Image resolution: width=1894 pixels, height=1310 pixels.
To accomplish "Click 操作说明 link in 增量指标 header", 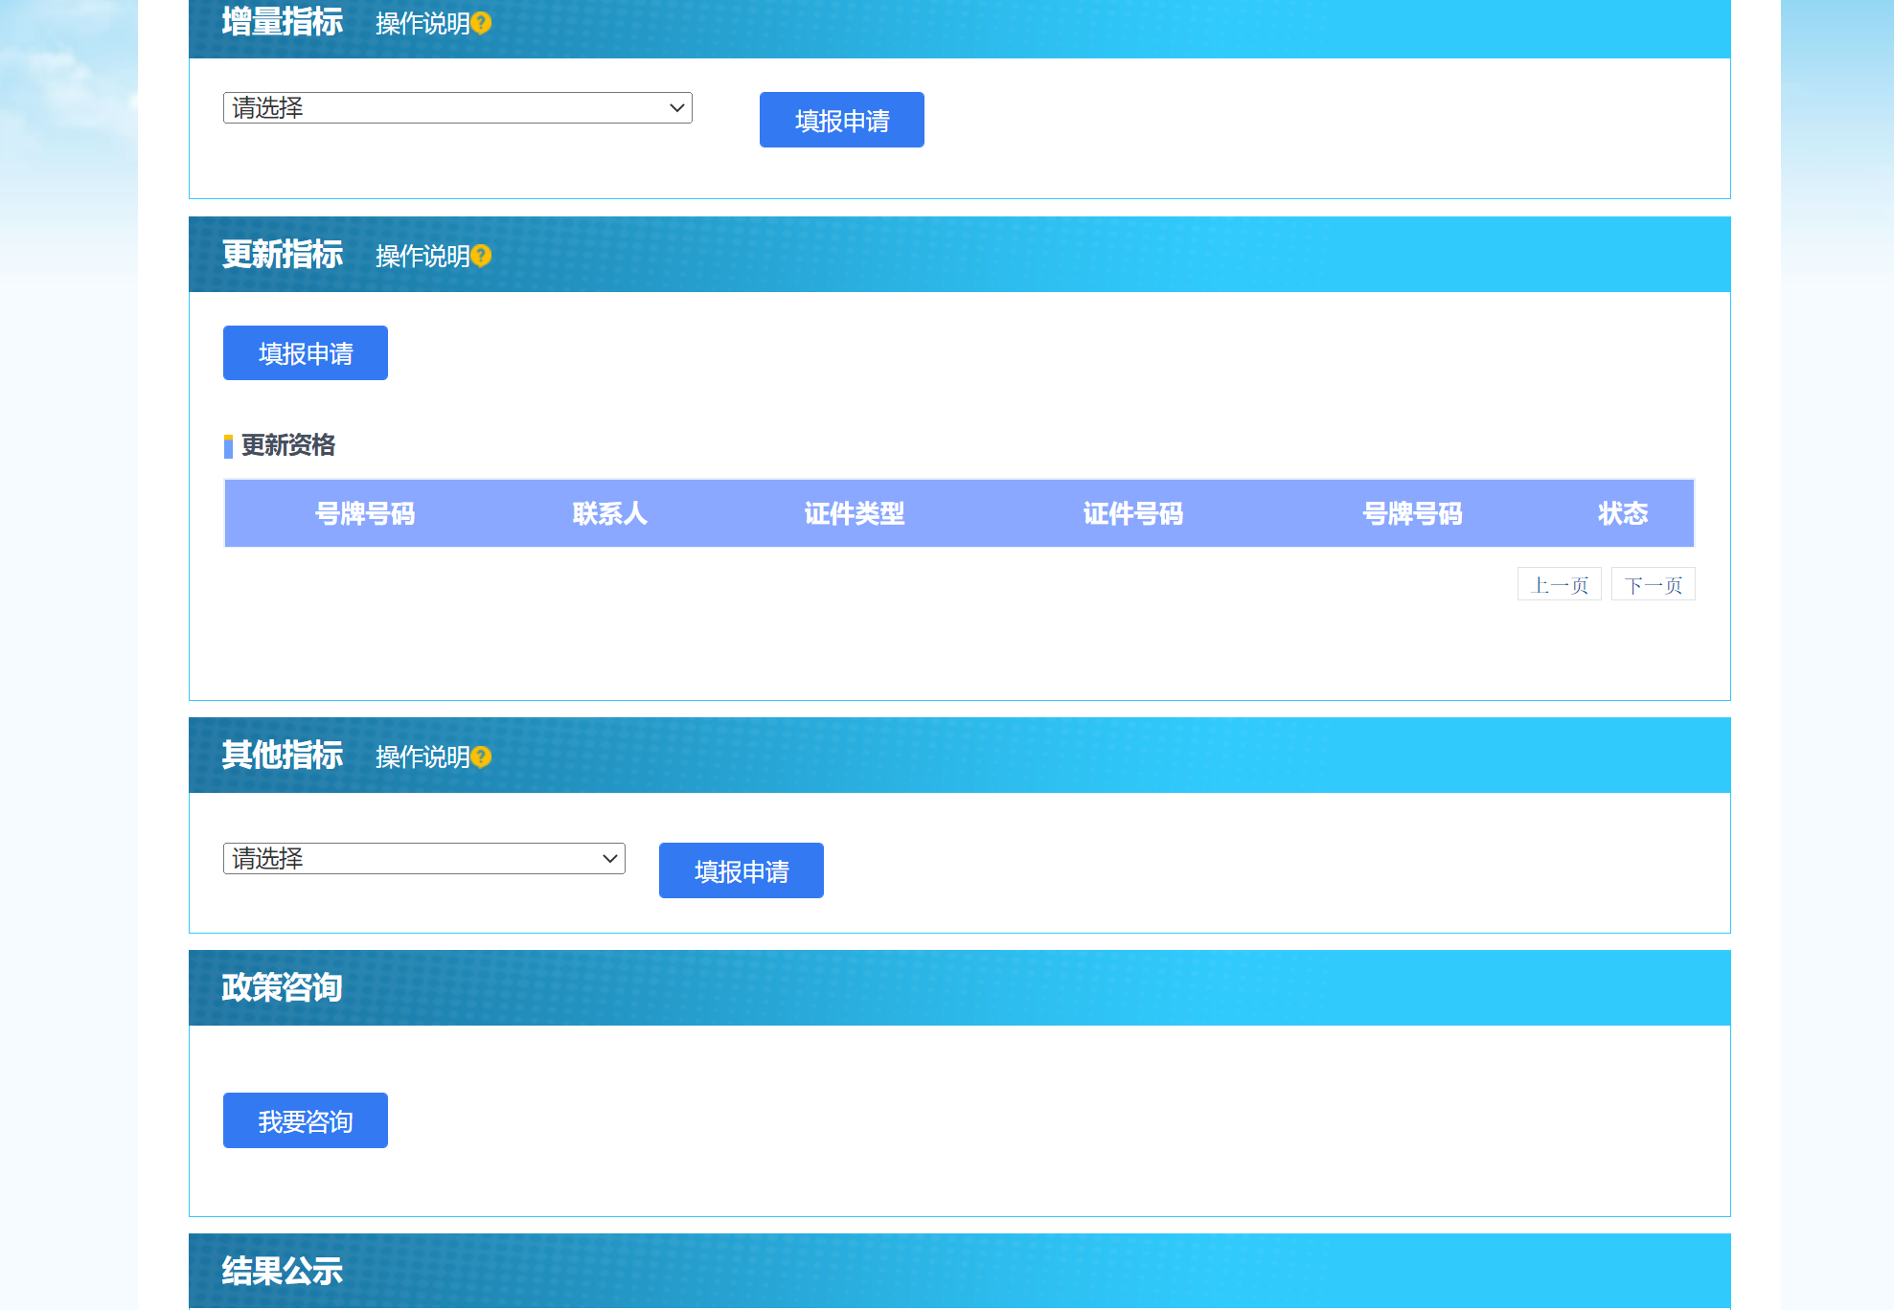I will pos(422,24).
